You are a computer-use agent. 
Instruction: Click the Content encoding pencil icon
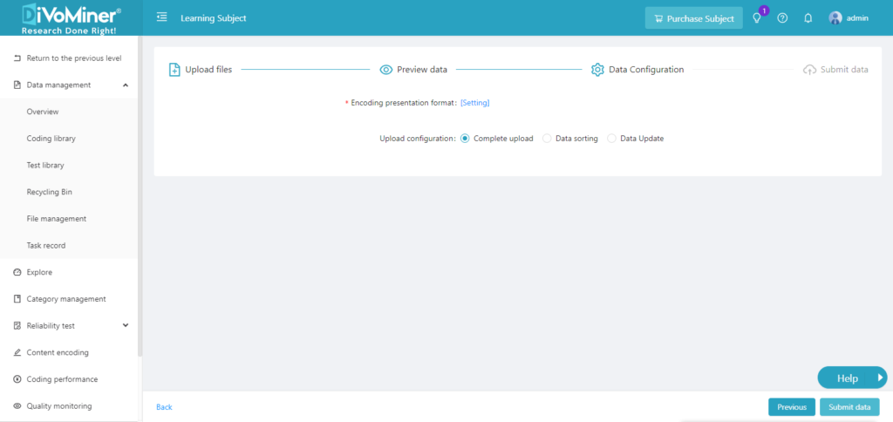[17, 352]
